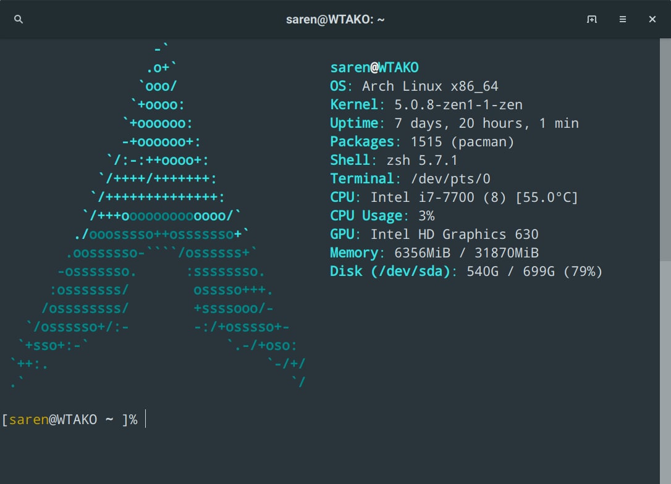
Task: Click the GPU line Intel HD Graphics 630
Action: coord(434,235)
